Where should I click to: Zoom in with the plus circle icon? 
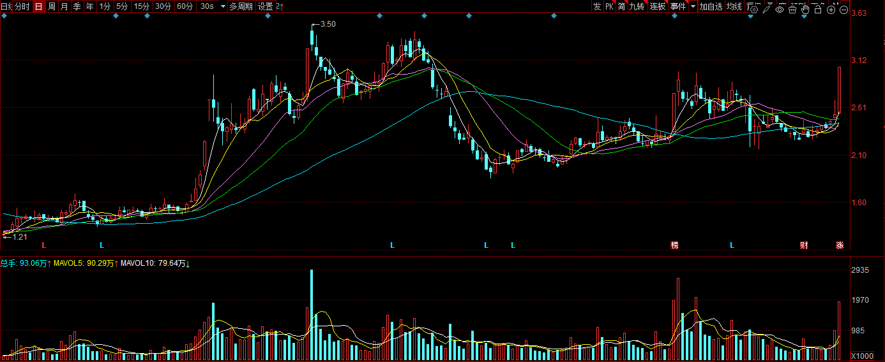tap(831, 10)
